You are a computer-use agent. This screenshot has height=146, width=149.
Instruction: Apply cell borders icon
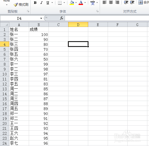pyautogui.click(x=60, y=3)
